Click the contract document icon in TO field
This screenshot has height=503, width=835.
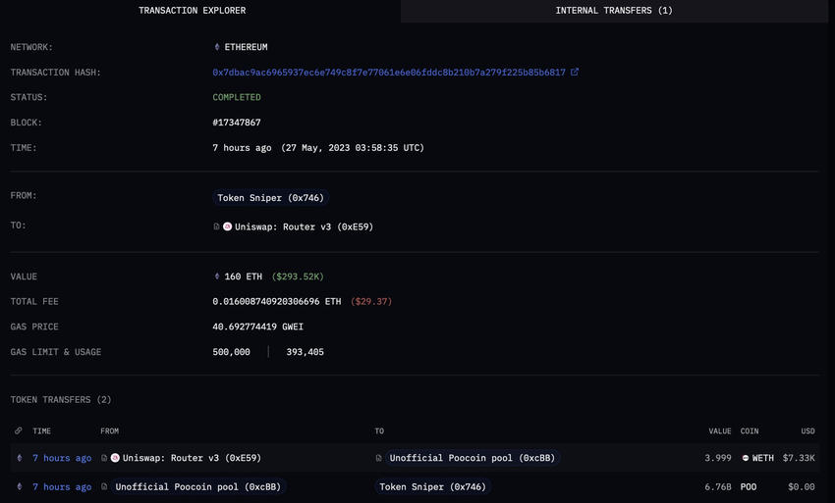click(x=217, y=226)
